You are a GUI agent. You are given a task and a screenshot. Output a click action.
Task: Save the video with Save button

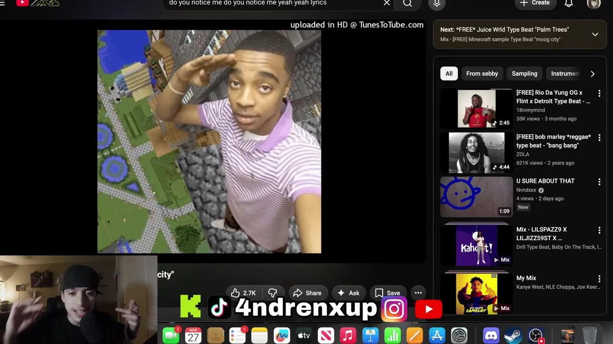click(x=387, y=293)
